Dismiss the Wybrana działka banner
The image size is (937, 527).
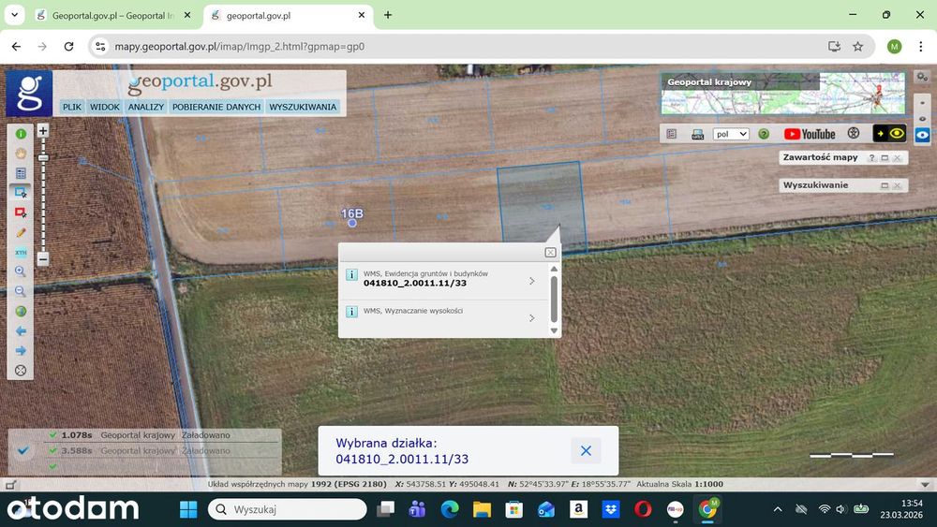click(586, 450)
